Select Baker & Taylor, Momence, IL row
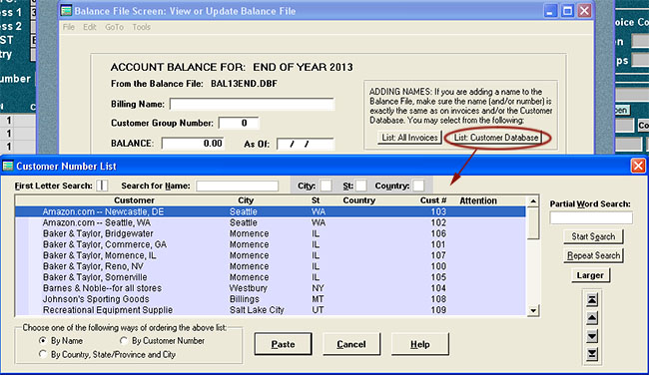The width and height of the screenshot is (649, 375). point(271,255)
